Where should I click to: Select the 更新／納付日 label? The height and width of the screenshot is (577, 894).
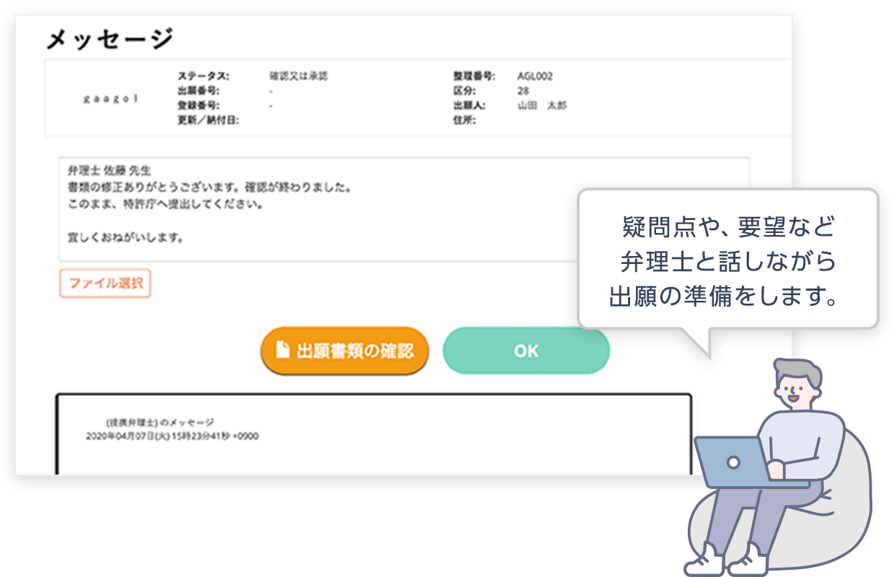(x=208, y=120)
